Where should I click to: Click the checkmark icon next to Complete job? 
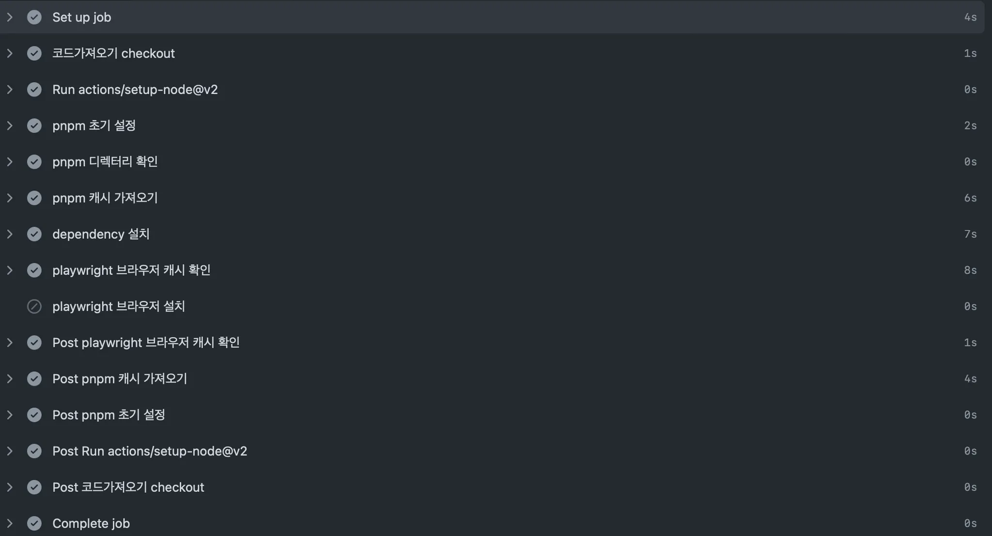(x=34, y=523)
